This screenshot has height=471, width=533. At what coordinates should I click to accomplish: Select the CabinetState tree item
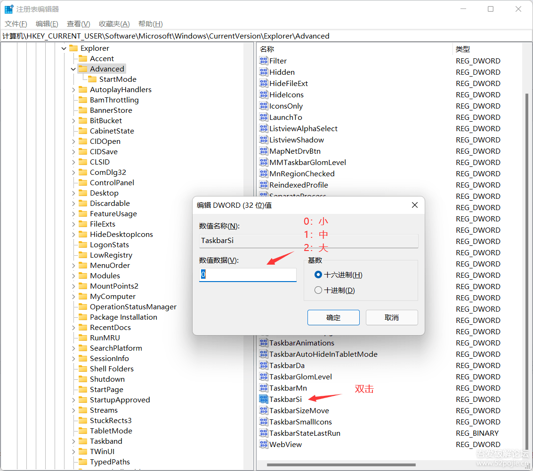pyautogui.click(x=112, y=131)
